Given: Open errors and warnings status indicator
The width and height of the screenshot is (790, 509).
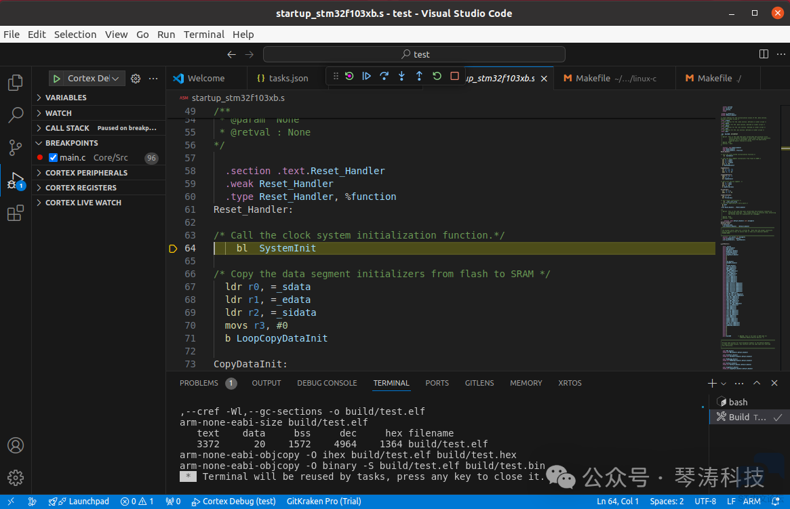Looking at the screenshot, I should pos(137,502).
